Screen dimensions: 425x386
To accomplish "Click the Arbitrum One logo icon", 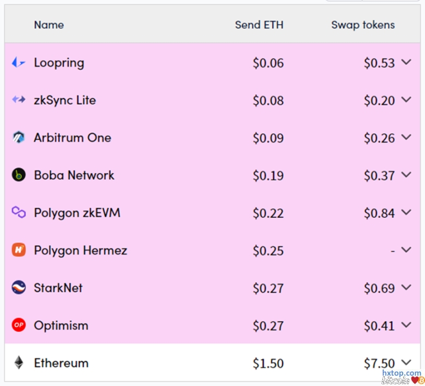I will click(19, 138).
